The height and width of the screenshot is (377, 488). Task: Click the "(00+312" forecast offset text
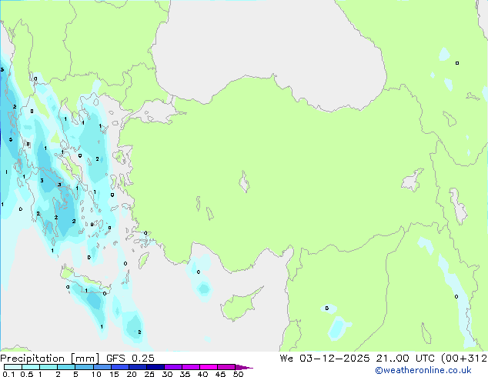point(464,359)
